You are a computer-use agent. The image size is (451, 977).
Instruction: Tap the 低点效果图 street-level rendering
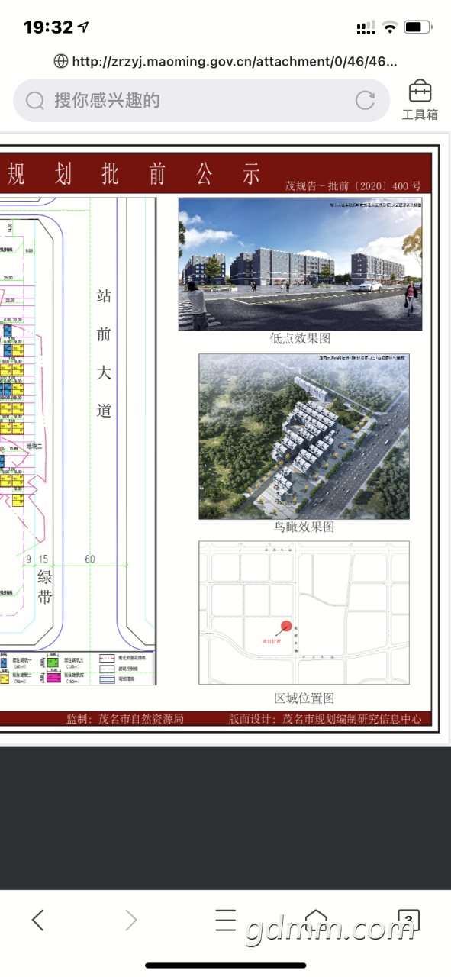click(x=300, y=264)
